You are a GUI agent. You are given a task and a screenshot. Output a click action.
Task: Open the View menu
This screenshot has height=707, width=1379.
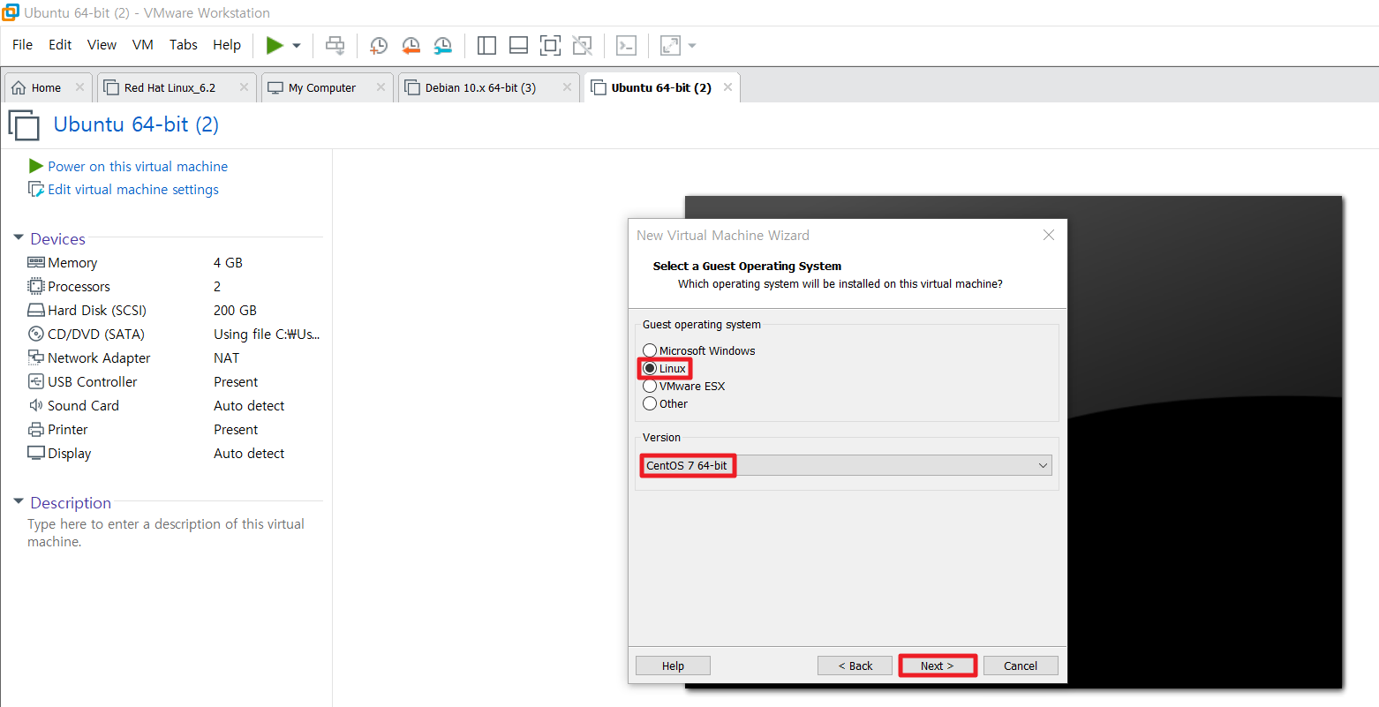[x=102, y=45]
